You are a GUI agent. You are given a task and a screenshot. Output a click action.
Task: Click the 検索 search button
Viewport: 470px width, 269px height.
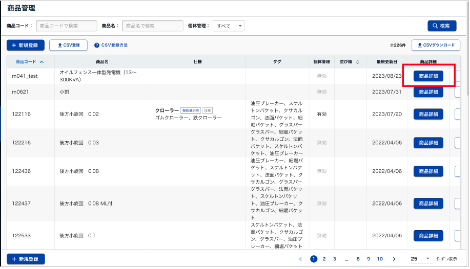click(442, 26)
